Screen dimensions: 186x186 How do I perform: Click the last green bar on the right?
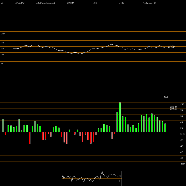(x=165, y=128)
